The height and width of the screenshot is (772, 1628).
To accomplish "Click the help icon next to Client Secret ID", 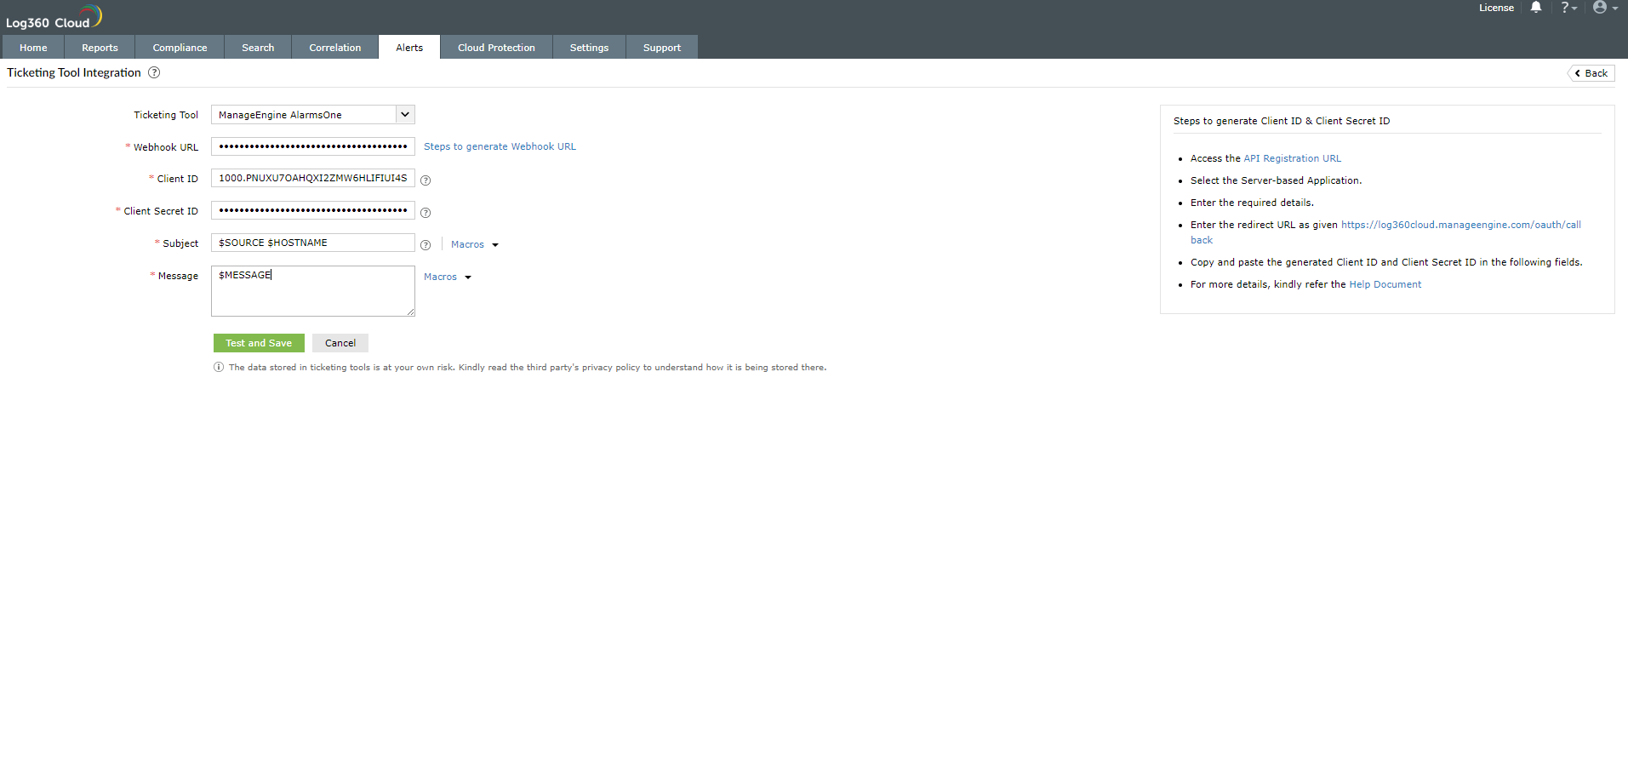I will point(426,213).
